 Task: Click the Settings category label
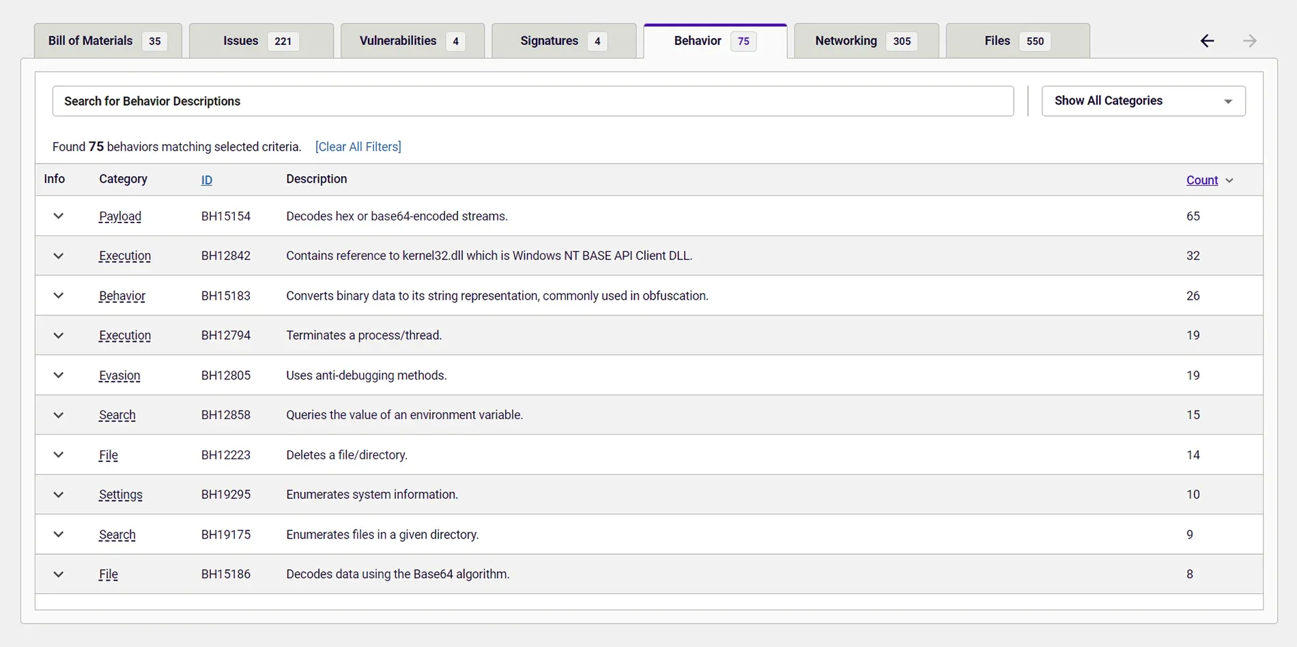pyautogui.click(x=120, y=495)
